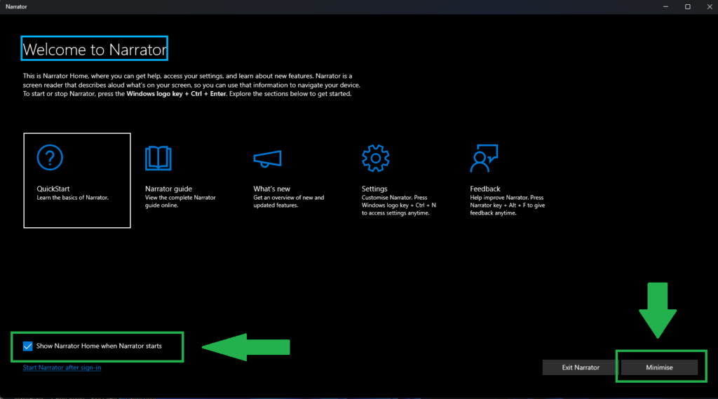
Task: Open the Feedback person icon
Action: click(x=484, y=158)
